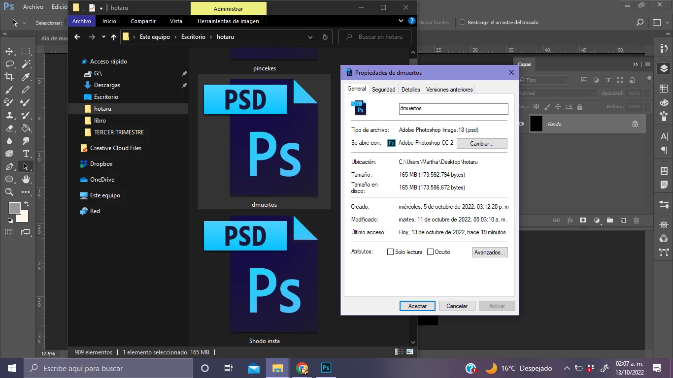Viewport: 673px width, 378px height.
Task: Switch to the Detalles tab
Action: click(x=411, y=90)
